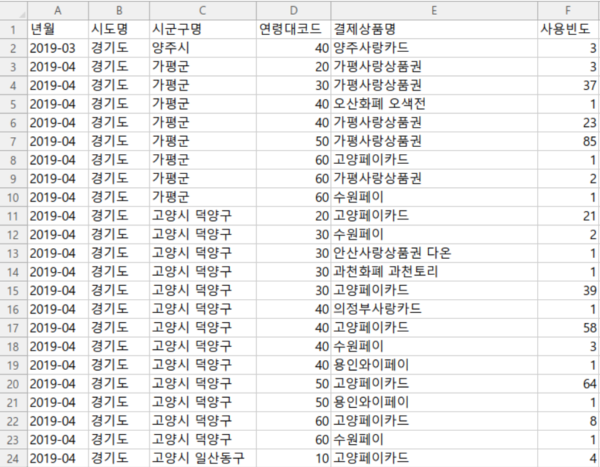
Task: Select 2019-04 in row 24
Action: [58, 459]
